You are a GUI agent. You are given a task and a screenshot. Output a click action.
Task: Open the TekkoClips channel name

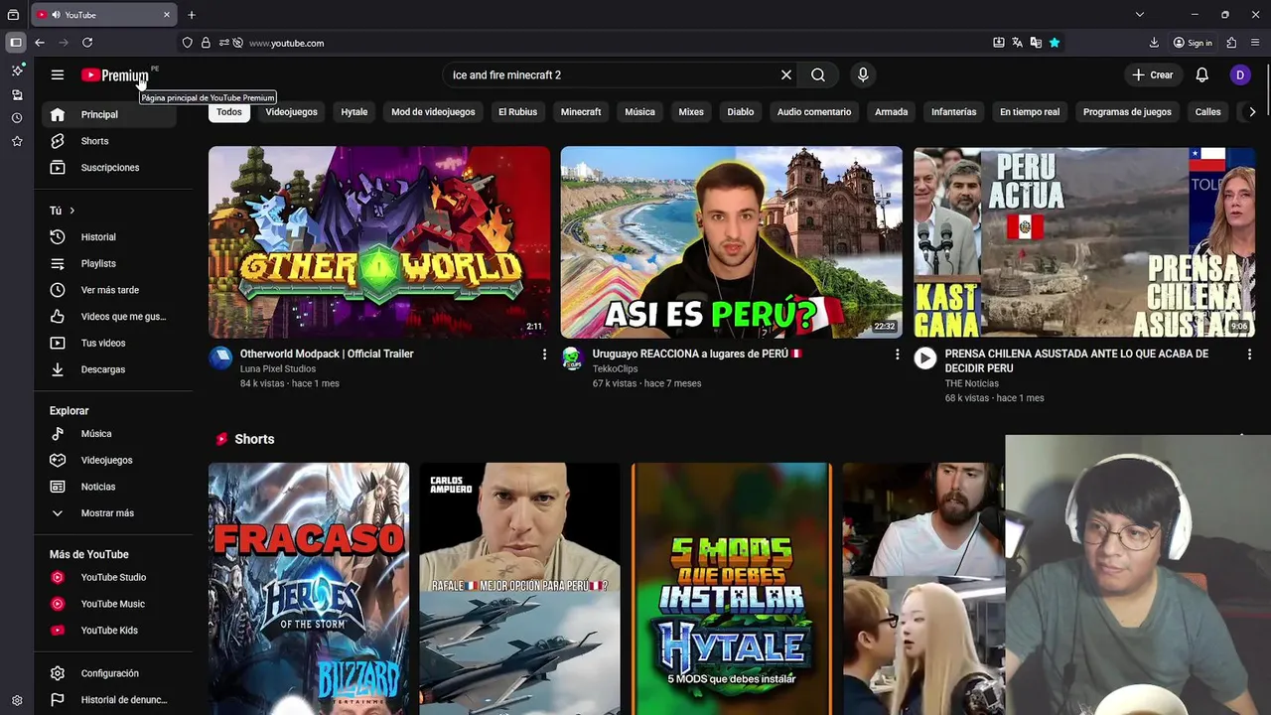[615, 368]
